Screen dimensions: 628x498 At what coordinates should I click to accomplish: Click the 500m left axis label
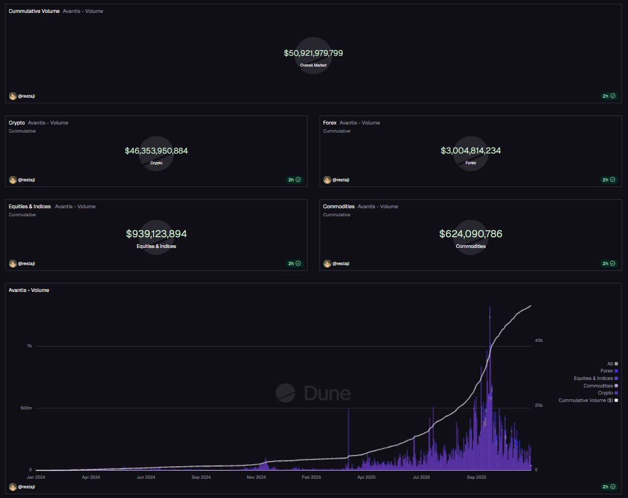26,408
